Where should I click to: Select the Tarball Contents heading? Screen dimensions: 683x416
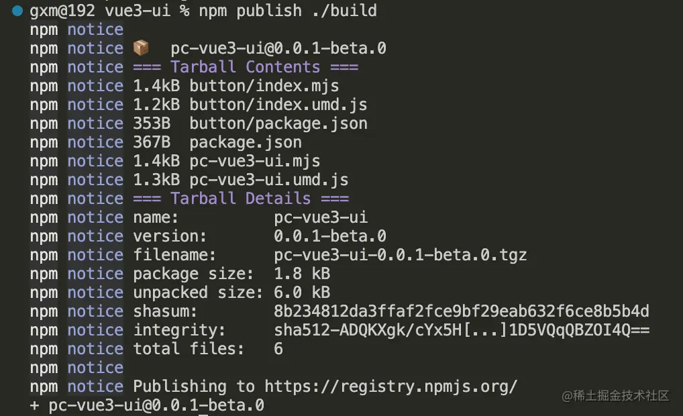[x=246, y=67]
